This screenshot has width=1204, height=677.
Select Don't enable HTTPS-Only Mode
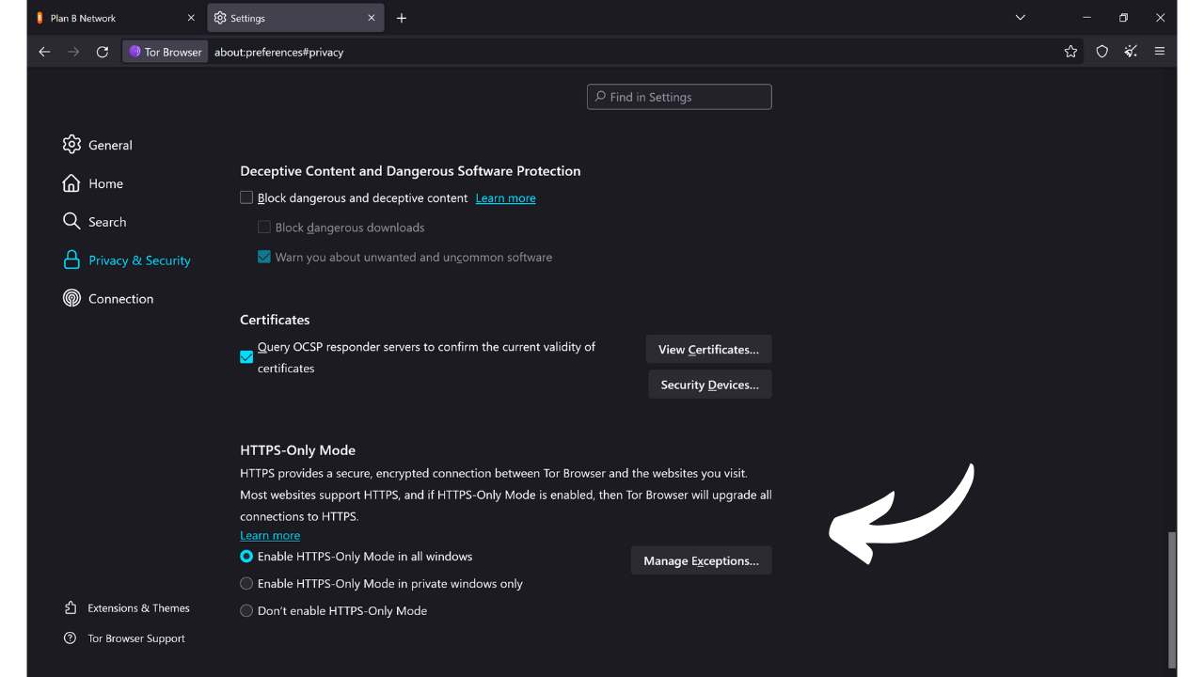[246, 610]
